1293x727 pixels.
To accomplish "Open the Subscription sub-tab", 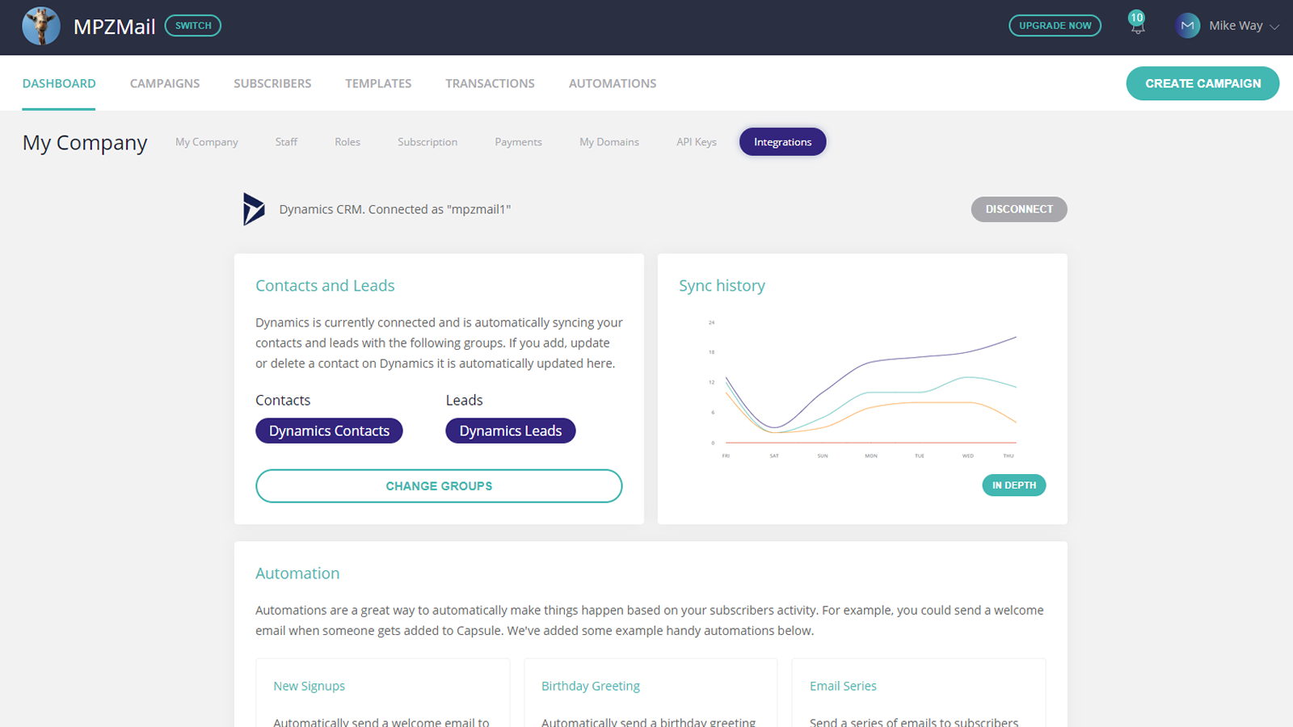I will tap(427, 142).
